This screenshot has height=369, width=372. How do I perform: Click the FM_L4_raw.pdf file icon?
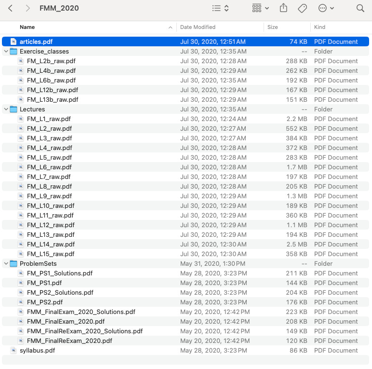(x=21, y=148)
